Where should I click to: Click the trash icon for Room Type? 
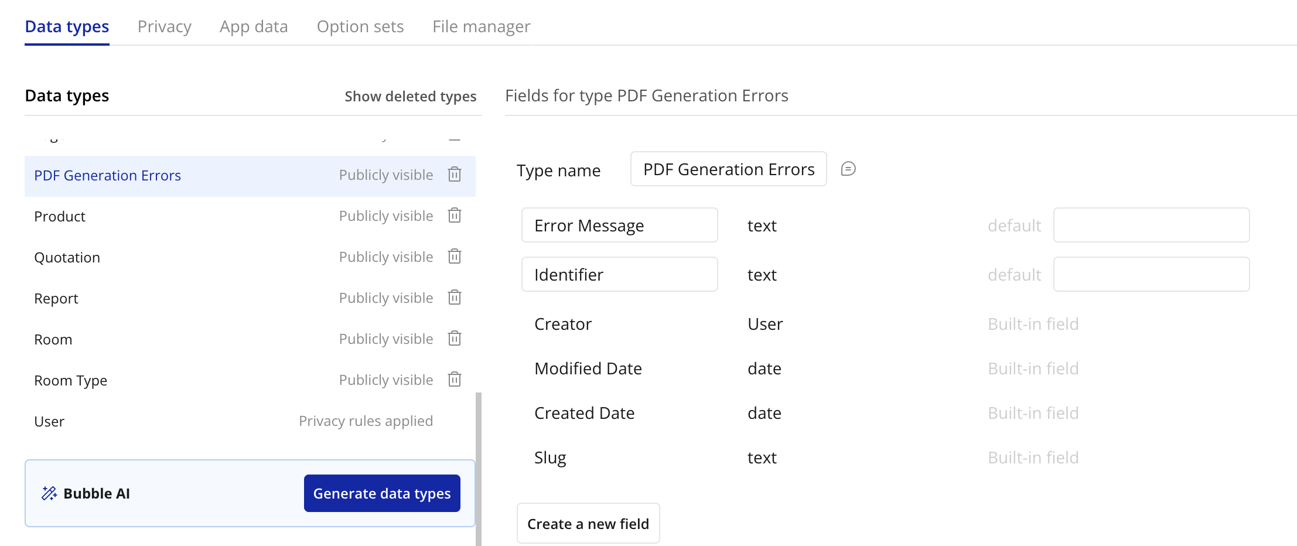(455, 380)
